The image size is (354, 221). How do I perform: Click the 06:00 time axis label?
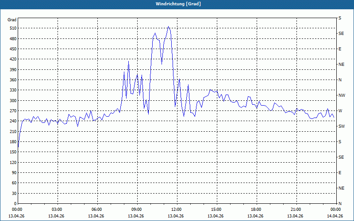pos(97,210)
